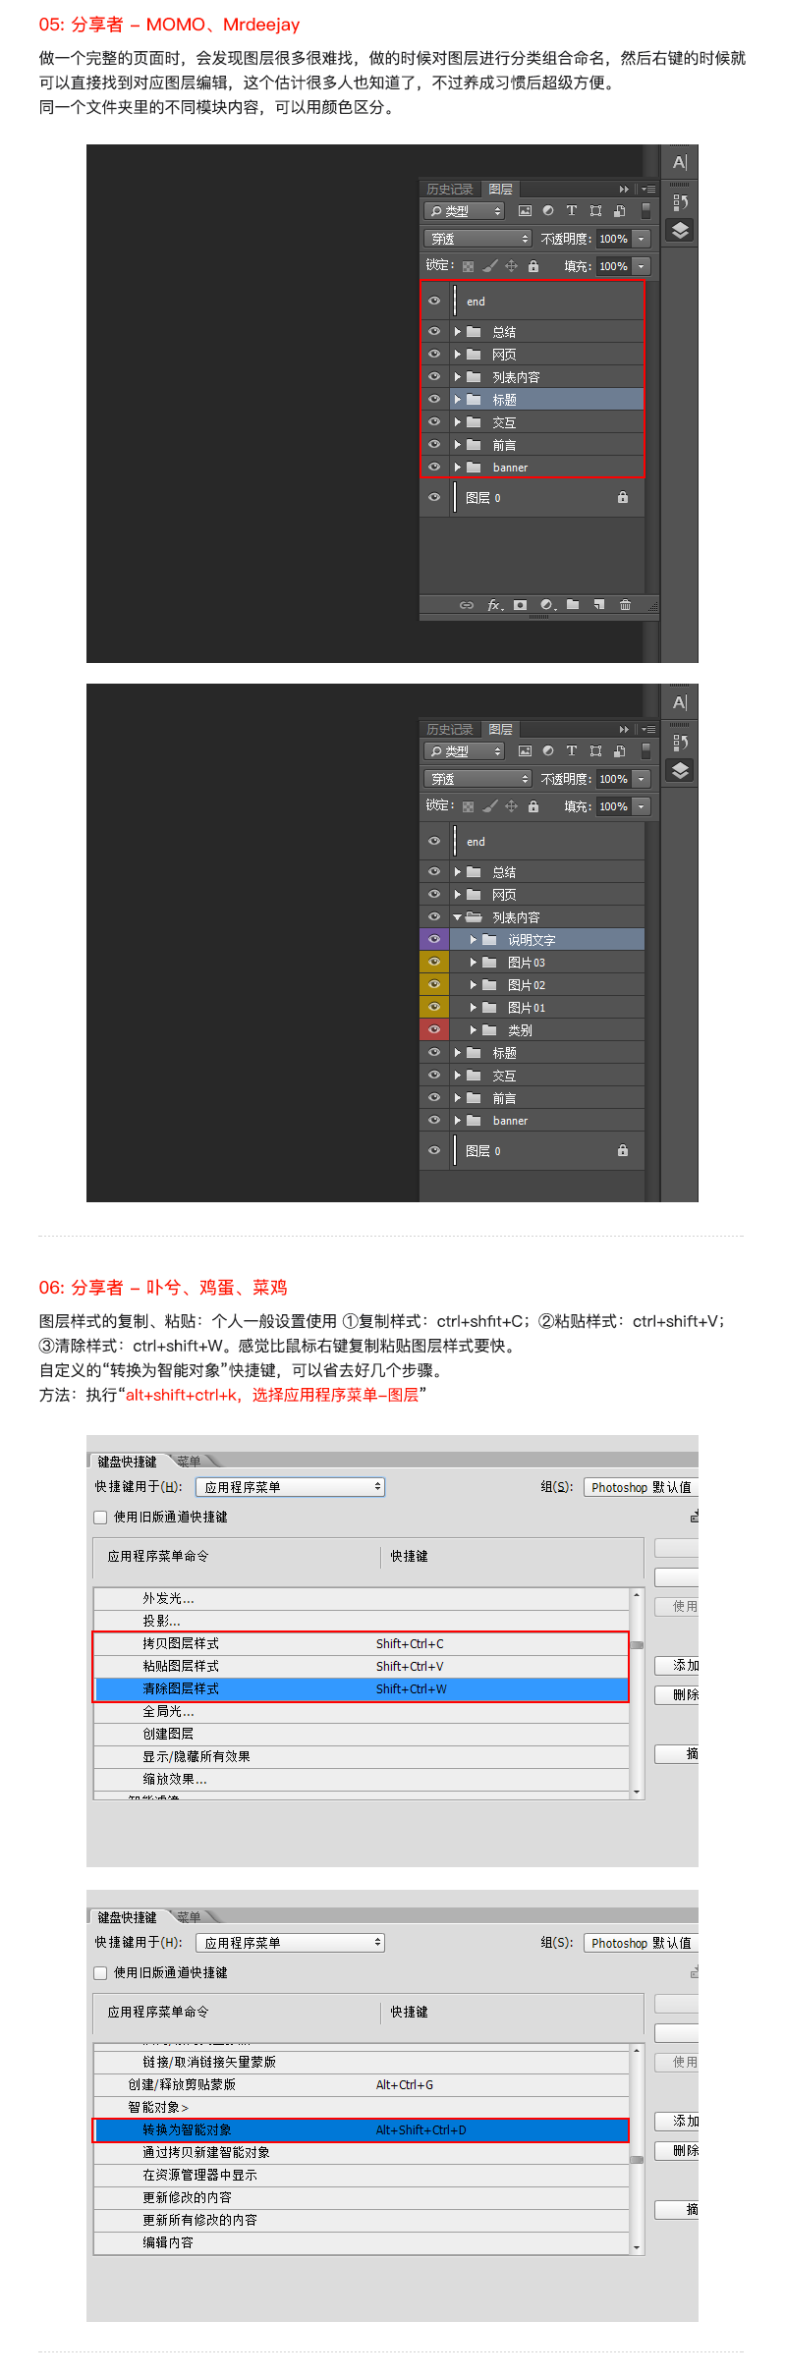The width and height of the screenshot is (785, 2376).
Task: Open the new adjustment layer icon
Action: [x=547, y=605]
